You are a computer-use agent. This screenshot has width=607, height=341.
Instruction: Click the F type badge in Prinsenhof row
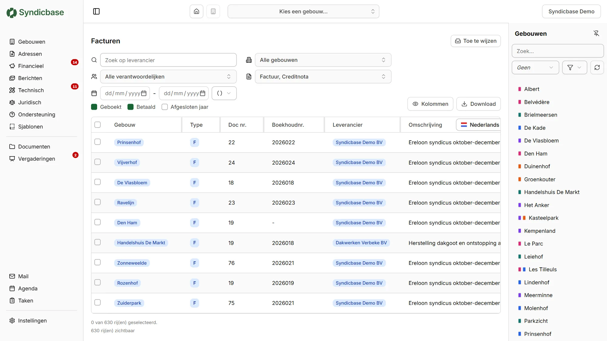coord(195,142)
